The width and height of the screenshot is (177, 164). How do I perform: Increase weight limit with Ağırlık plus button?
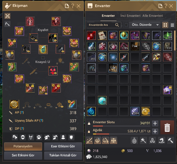[x=155, y=131]
